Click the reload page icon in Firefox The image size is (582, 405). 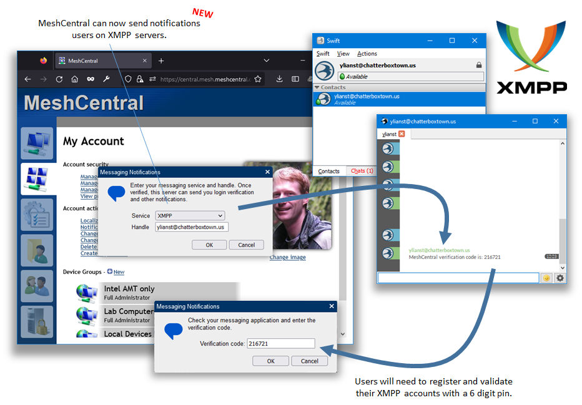[x=58, y=79]
